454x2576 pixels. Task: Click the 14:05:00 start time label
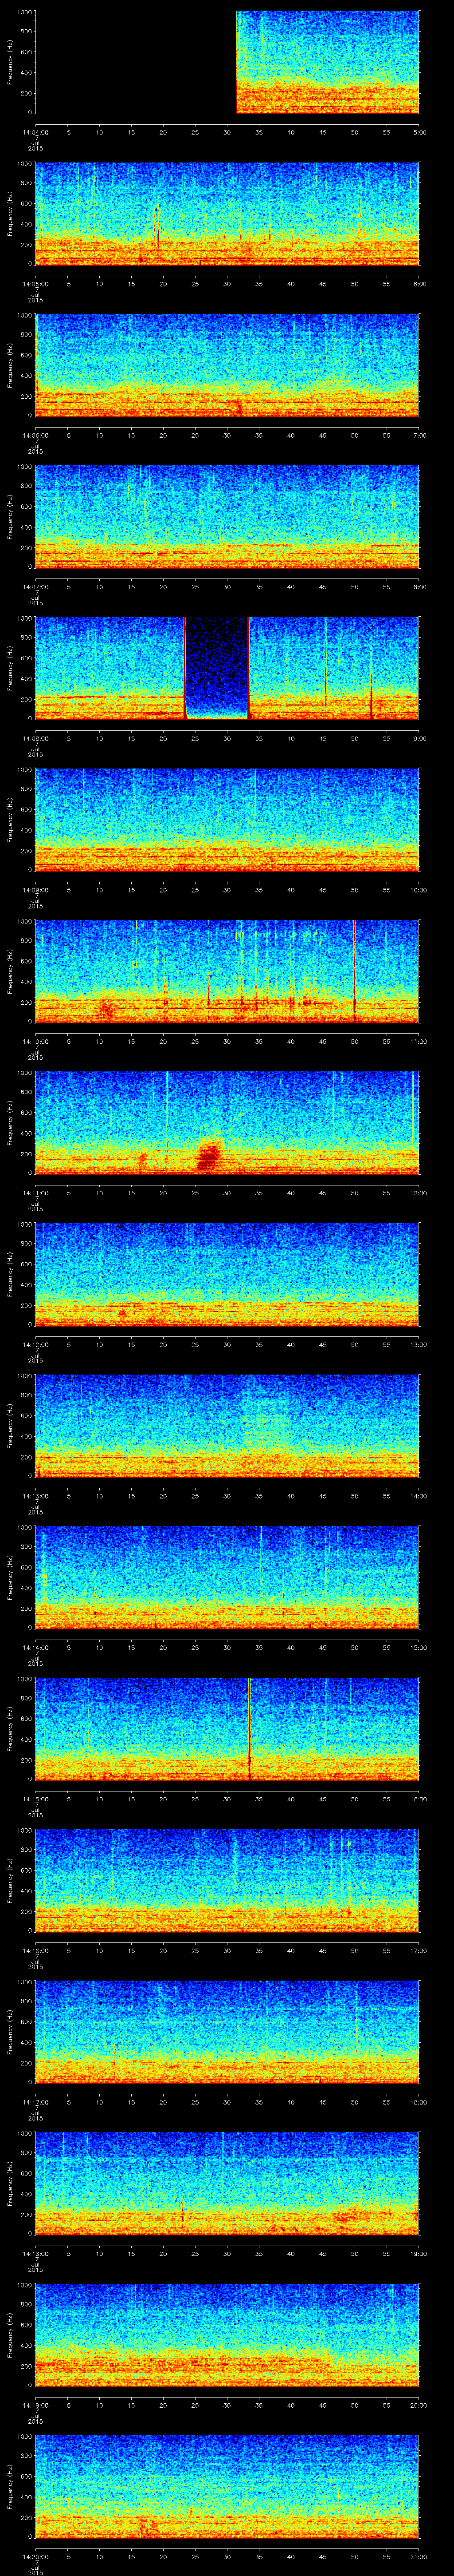pyautogui.click(x=35, y=284)
